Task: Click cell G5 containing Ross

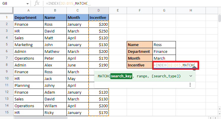Action: pos(164,45)
